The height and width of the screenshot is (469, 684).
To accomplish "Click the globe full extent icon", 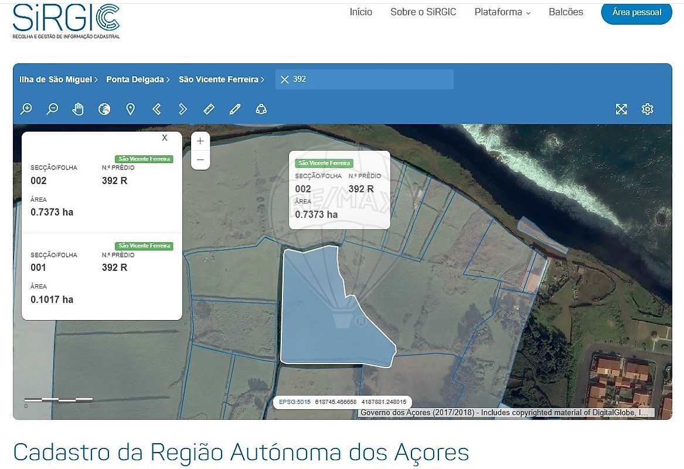I will 104,109.
